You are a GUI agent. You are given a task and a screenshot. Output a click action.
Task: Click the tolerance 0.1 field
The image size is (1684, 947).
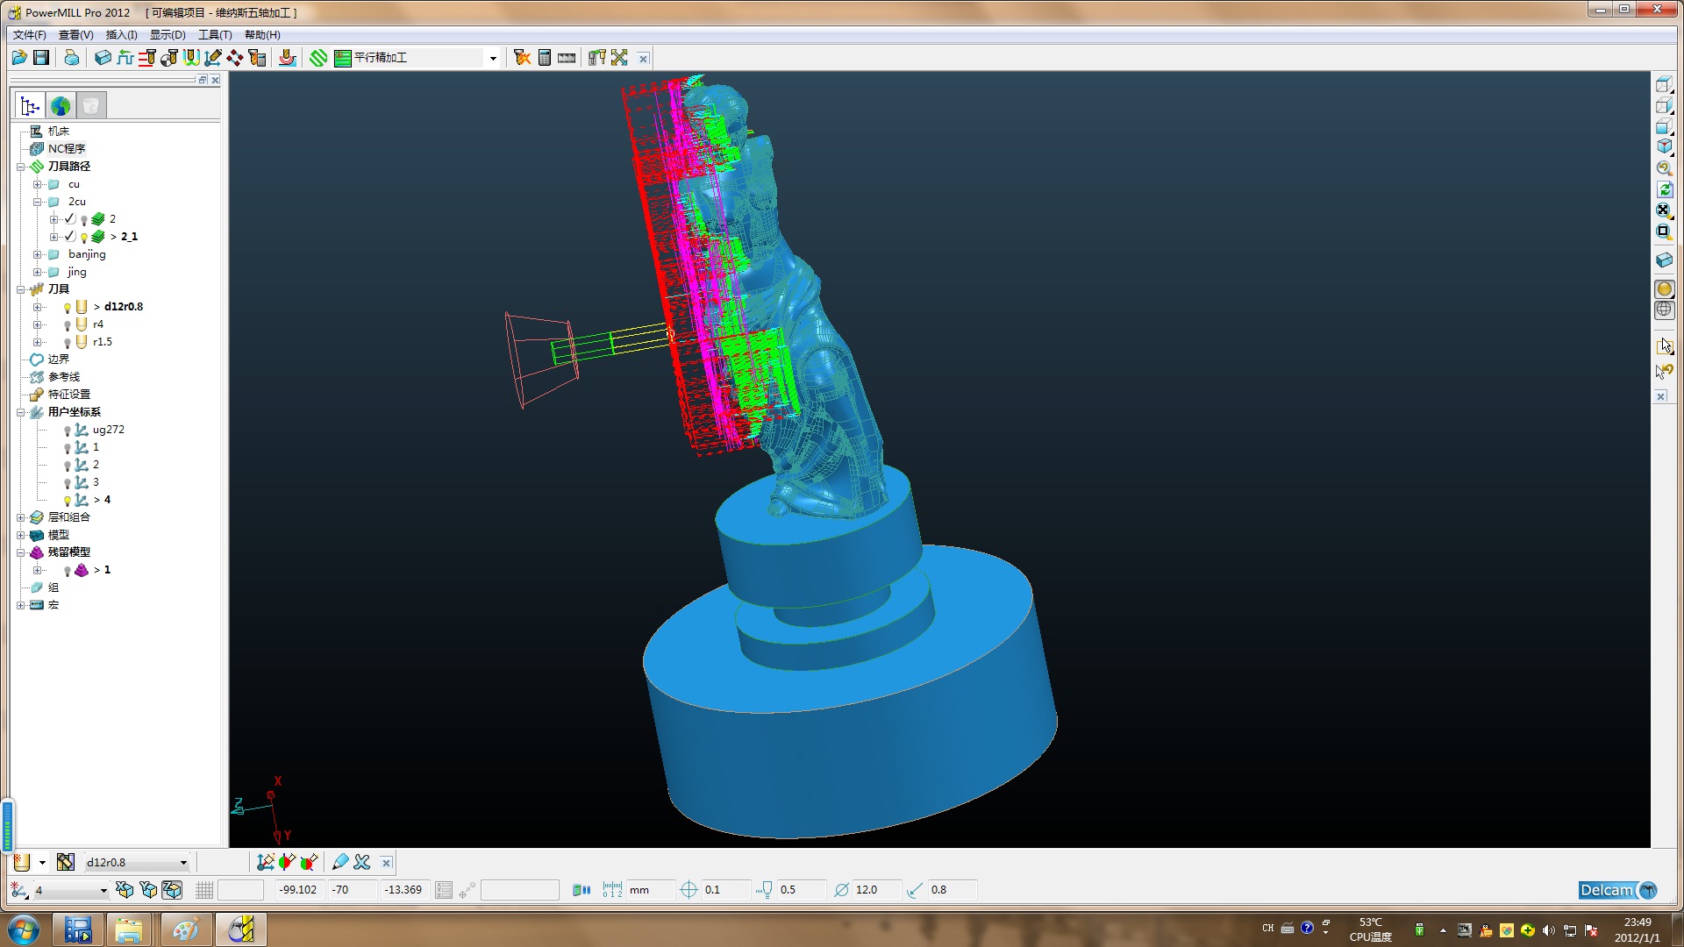pyautogui.click(x=725, y=890)
